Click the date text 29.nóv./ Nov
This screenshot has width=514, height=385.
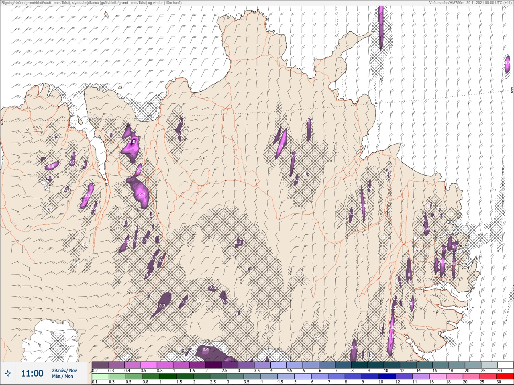pos(64,370)
